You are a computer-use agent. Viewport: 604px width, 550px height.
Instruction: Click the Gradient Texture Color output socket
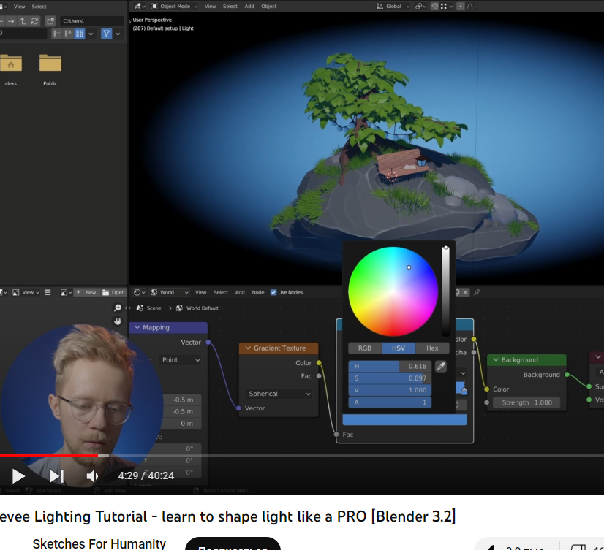pos(319,363)
